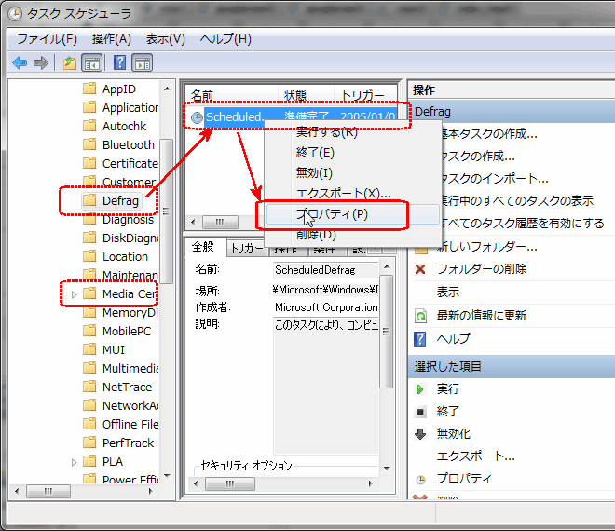Toggle the console tree pane icon

[92, 63]
